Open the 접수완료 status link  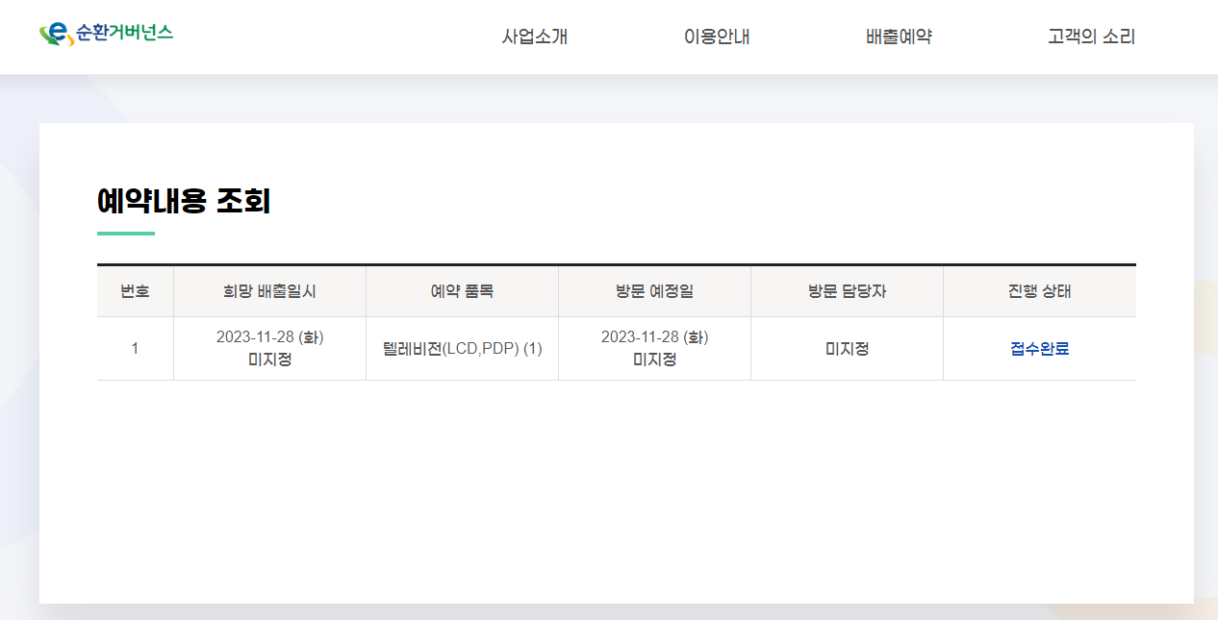point(1039,348)
